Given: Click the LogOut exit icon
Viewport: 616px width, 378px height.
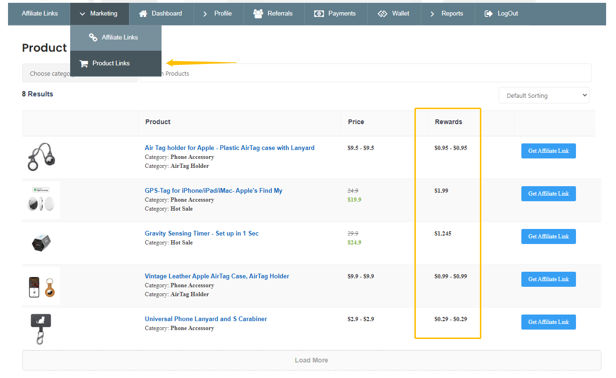Looking at the screenshot, I should (488, 14).
